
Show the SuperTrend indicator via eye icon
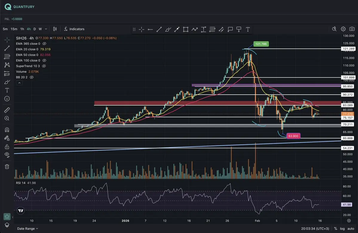pos(44,66)
